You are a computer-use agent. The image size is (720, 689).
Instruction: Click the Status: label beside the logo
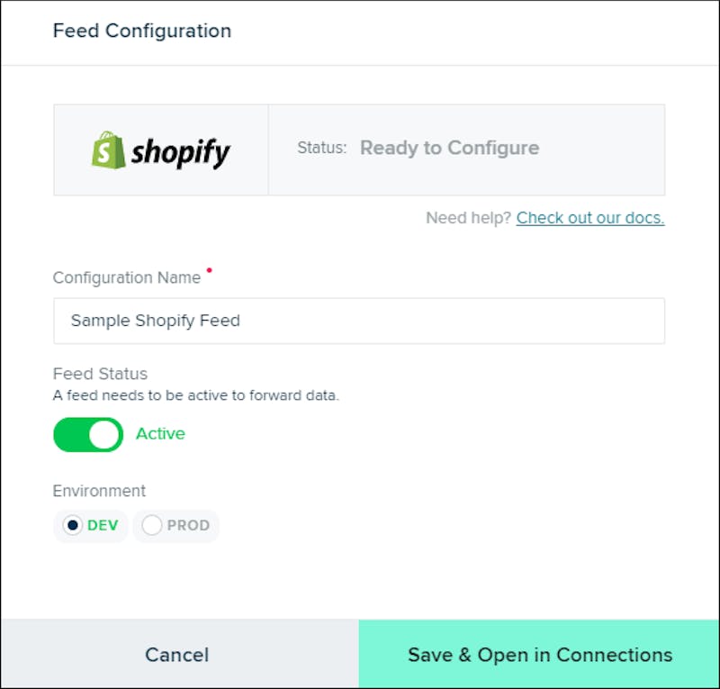[x=322, y=148]
